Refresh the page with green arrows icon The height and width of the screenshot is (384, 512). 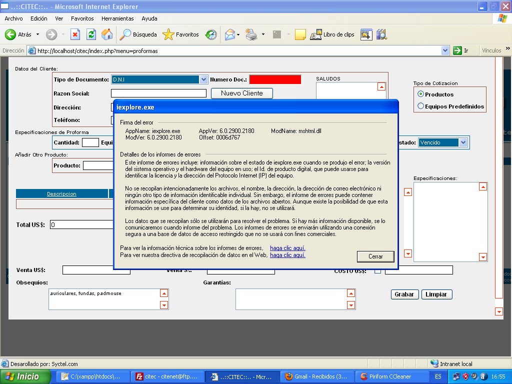(91, 34)
